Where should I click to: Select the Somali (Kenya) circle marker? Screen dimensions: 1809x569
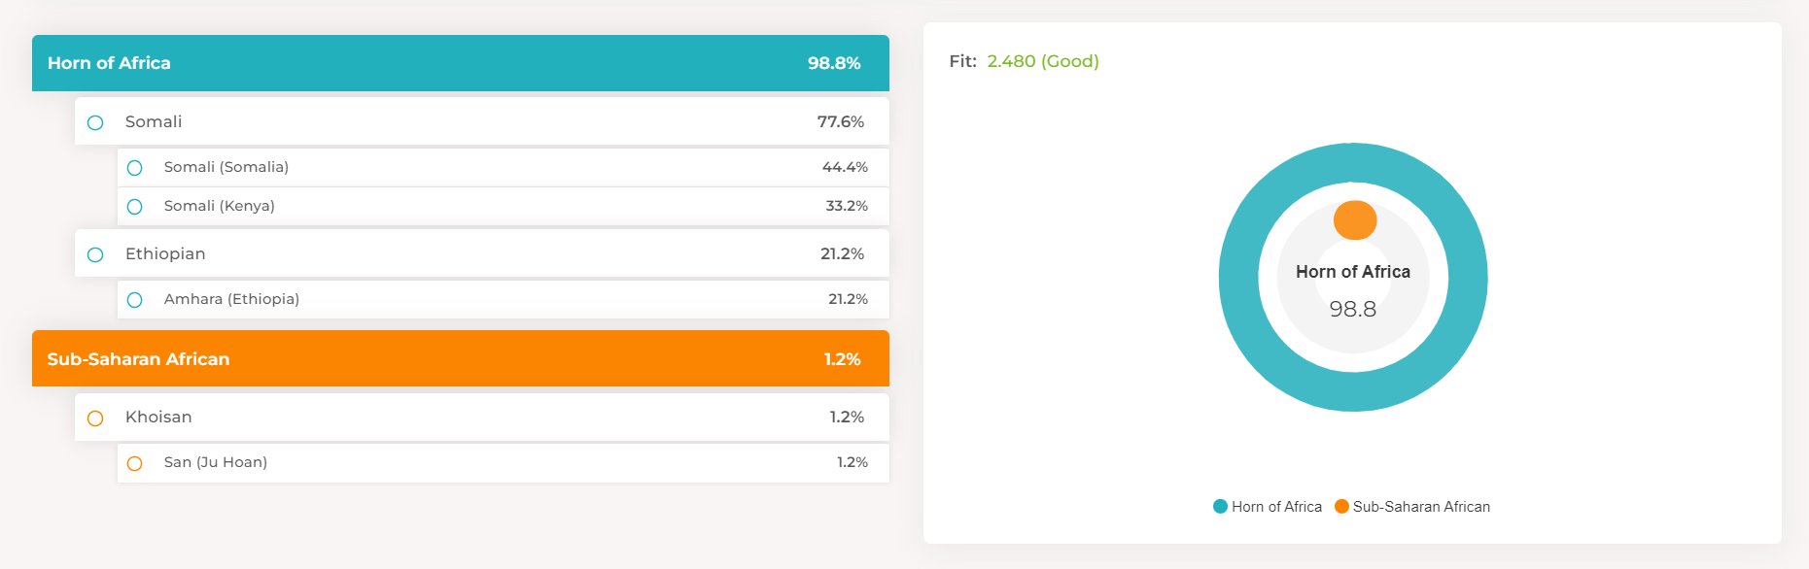135,207
